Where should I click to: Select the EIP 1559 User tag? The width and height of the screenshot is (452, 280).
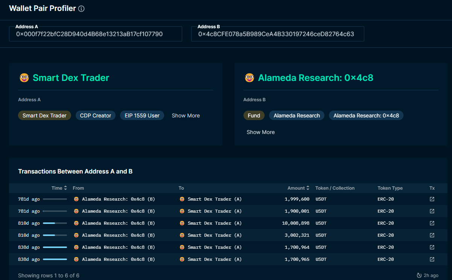point(142,116)
